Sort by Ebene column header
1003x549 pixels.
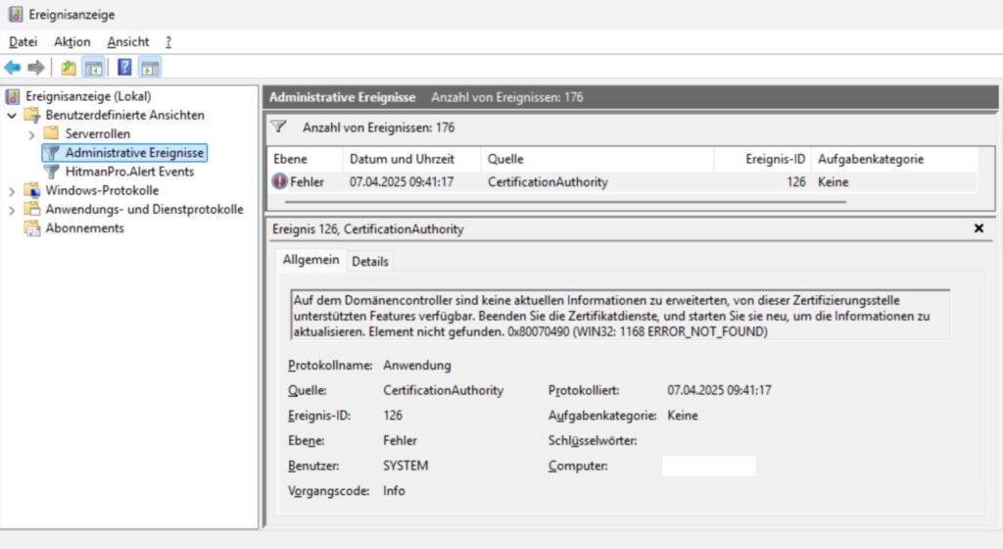(x=304, y=159)
